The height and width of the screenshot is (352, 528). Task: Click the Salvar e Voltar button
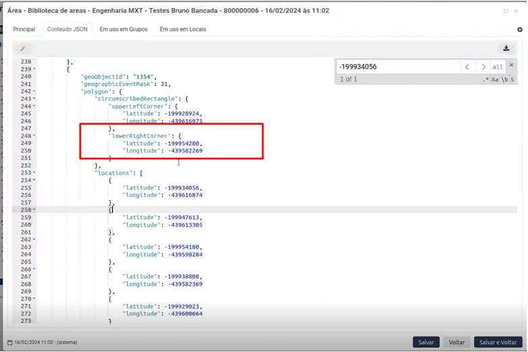[x=498, y=343]
